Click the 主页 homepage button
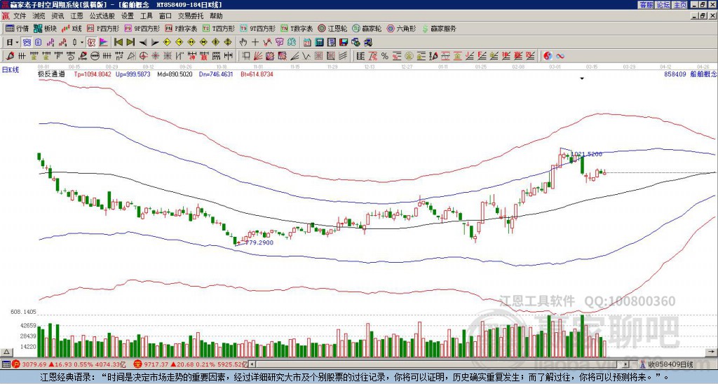Viewport: 718px width, 384px height. (x=680, y=5)
